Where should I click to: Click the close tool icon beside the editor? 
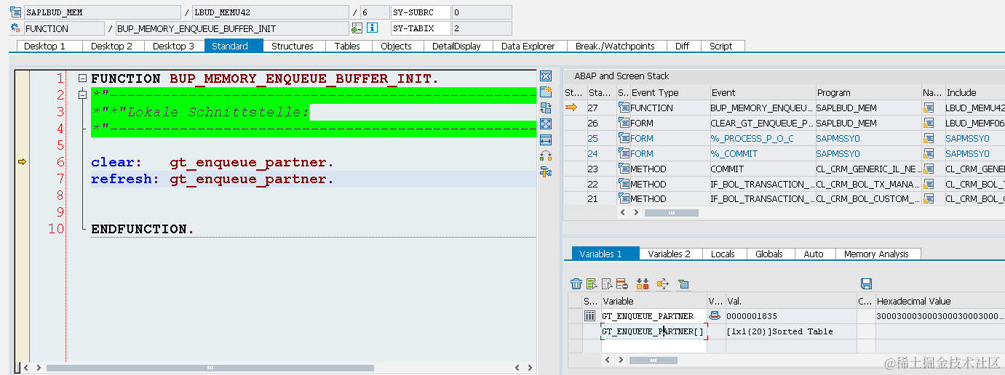pyautogui.click(x=546, y=76)
